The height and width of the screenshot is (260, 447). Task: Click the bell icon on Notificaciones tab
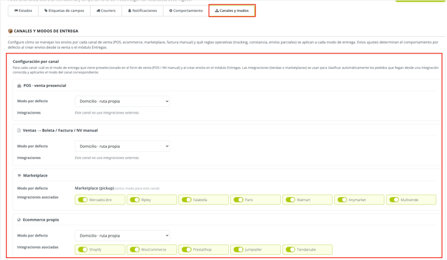click(x=129, y=11)
